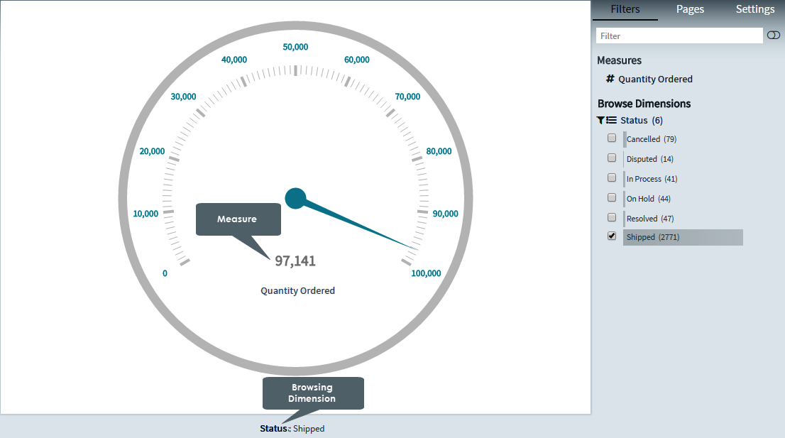This screenshot has width=785, height=438.
Task: Enable the Resolved (47) filter
Action: (612, 217)
